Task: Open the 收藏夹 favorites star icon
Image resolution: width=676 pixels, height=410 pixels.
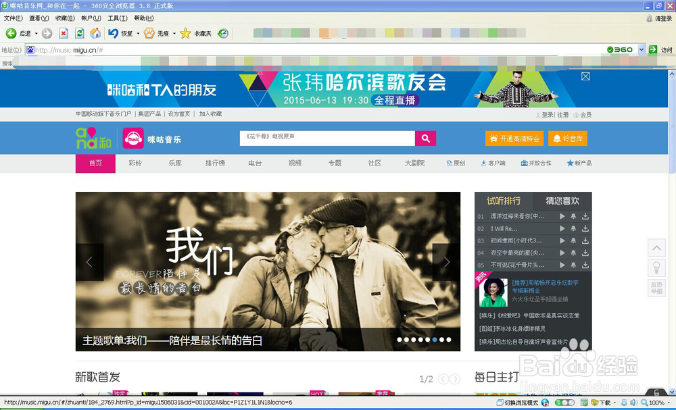Action: point(185,33)
